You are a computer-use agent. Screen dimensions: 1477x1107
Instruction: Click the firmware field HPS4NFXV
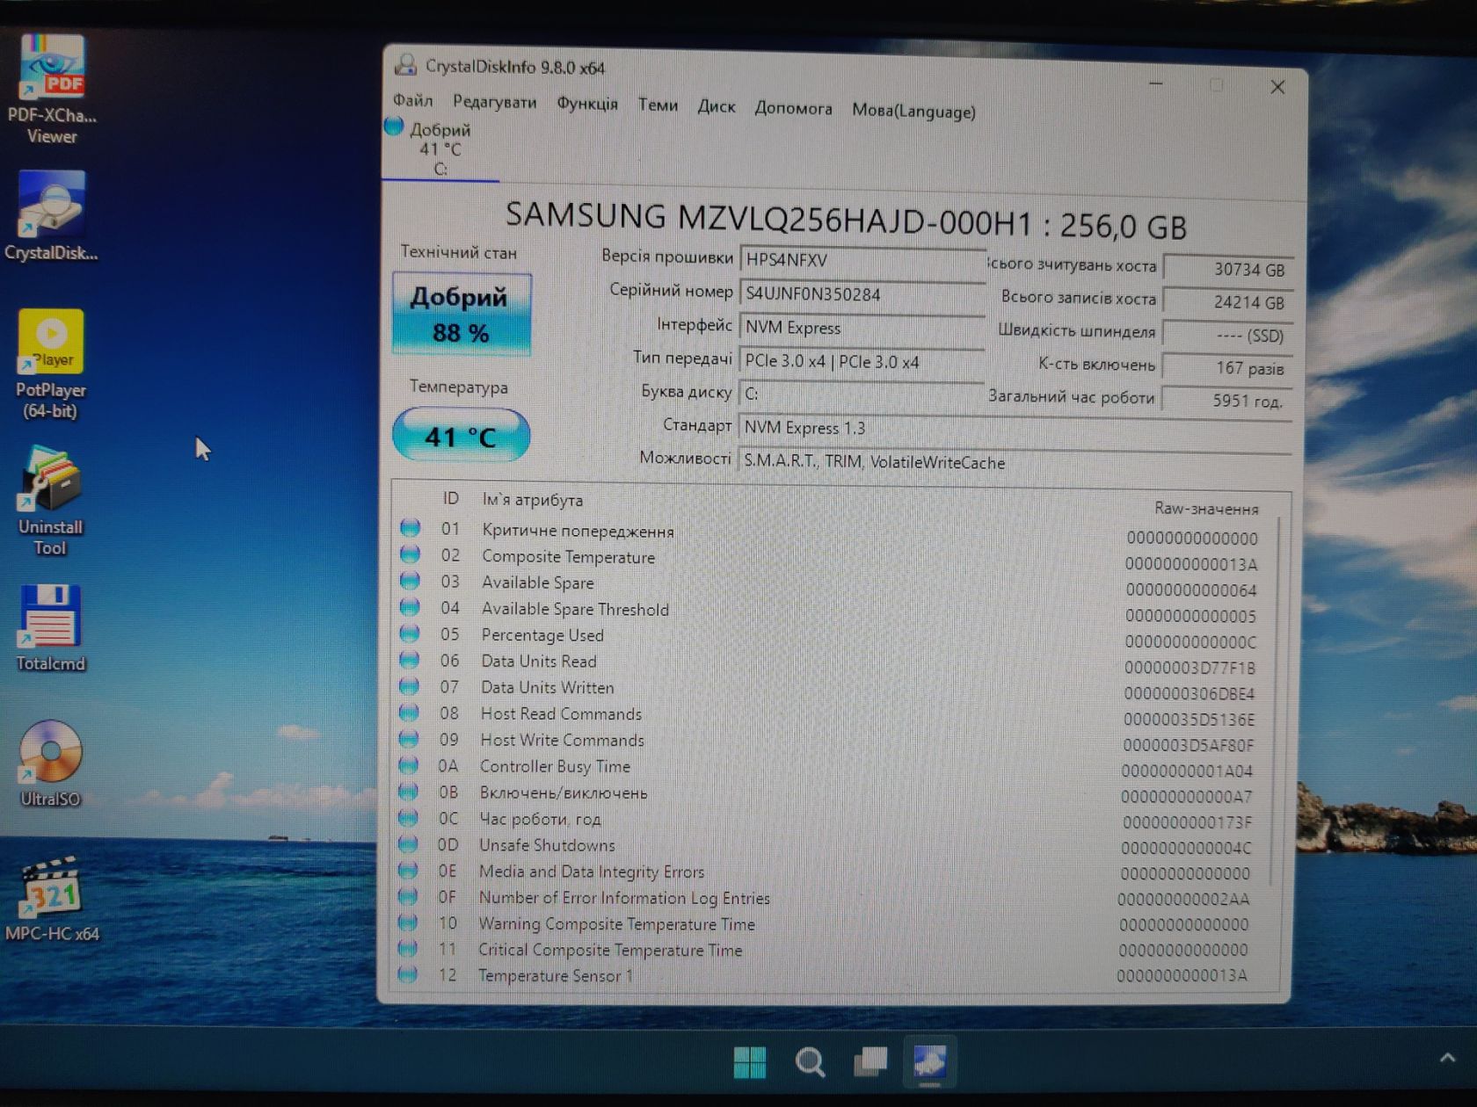[x=862, y=260]
